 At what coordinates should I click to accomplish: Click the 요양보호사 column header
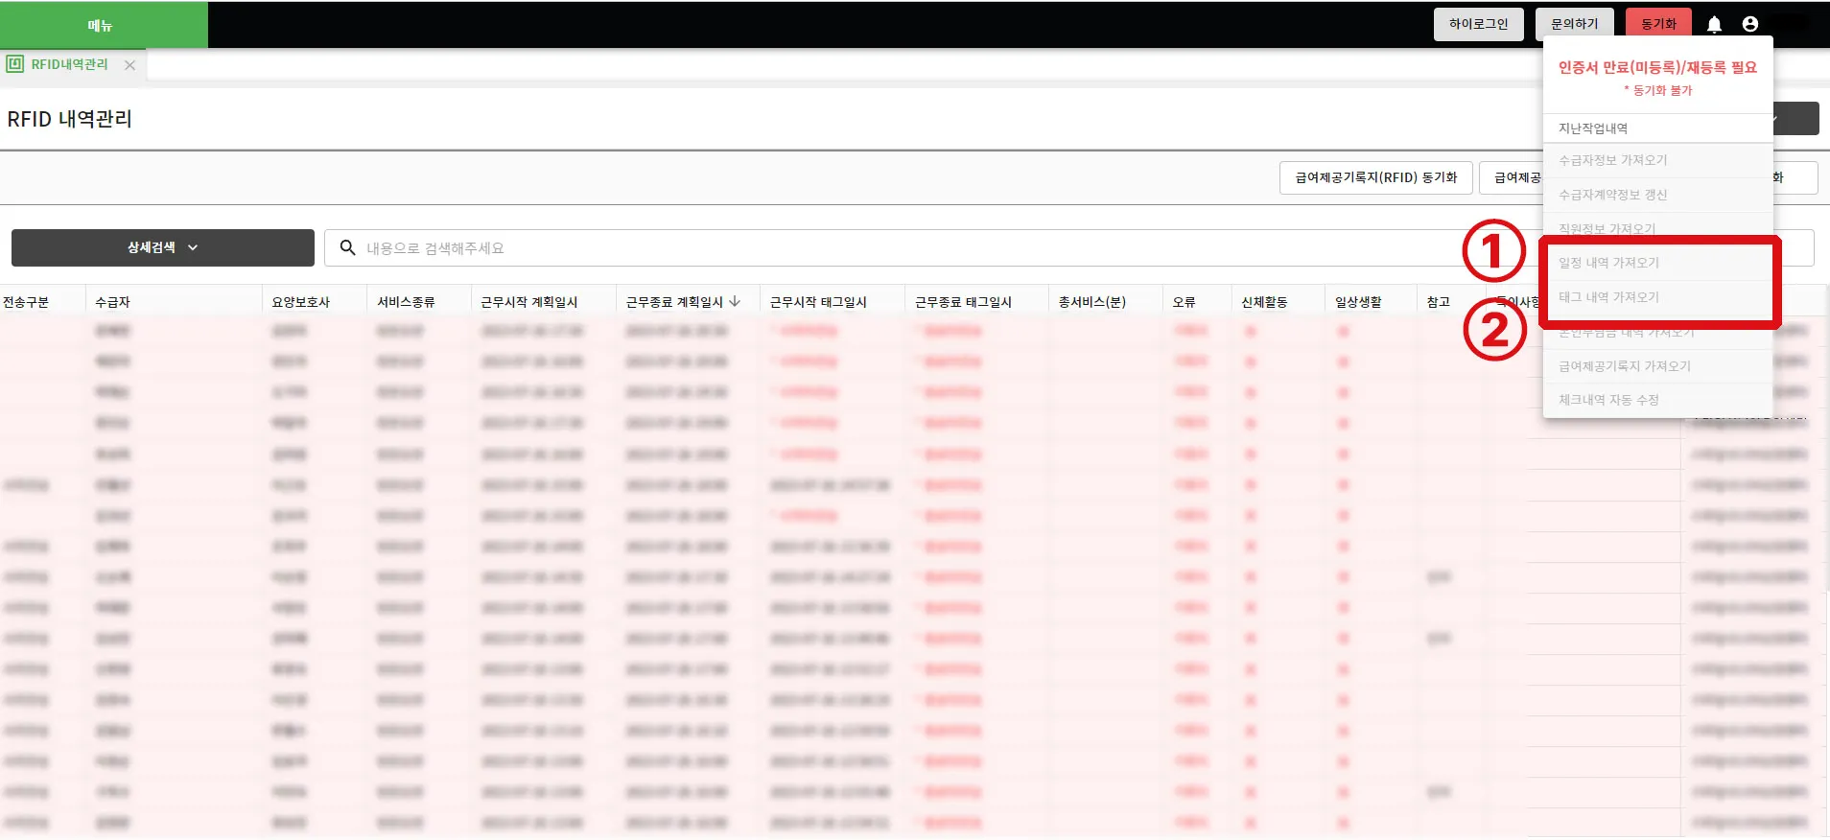(x=300, y=302)
